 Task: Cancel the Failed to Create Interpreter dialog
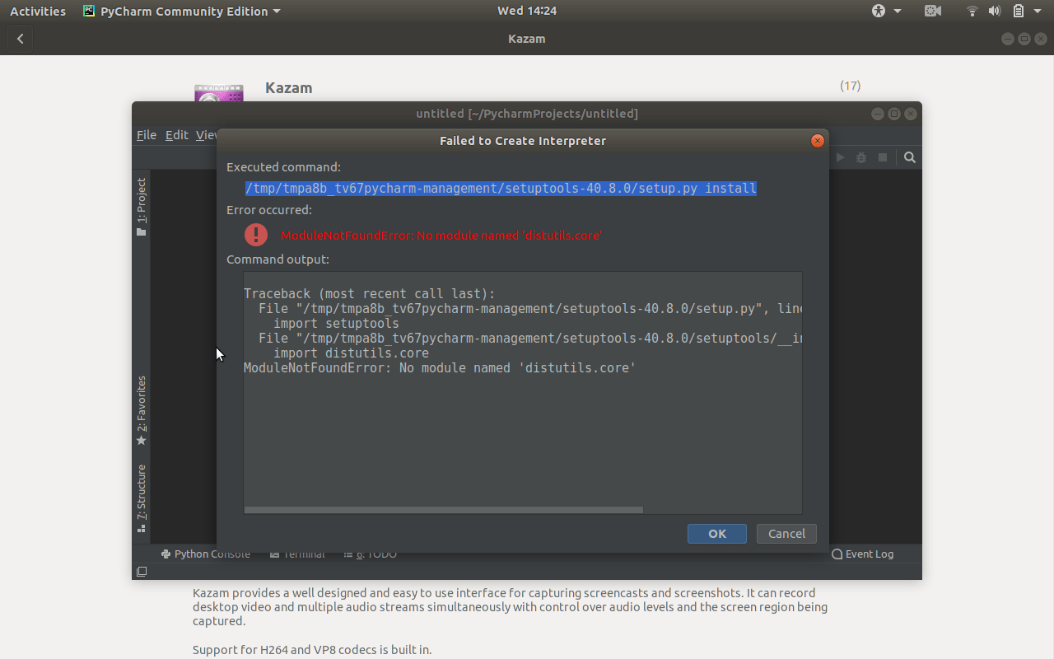coord(786,533)
